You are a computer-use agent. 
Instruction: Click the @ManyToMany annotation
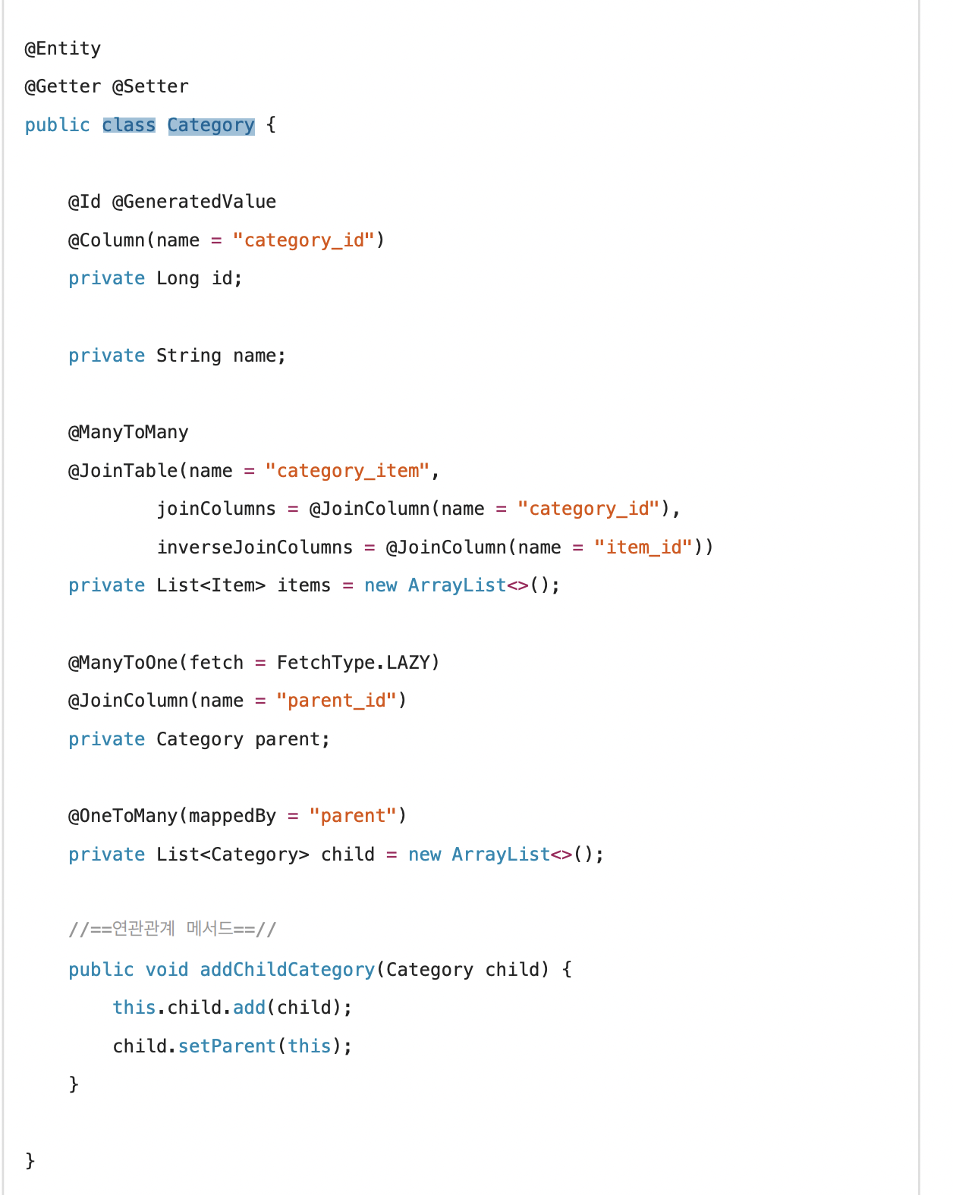128,432
